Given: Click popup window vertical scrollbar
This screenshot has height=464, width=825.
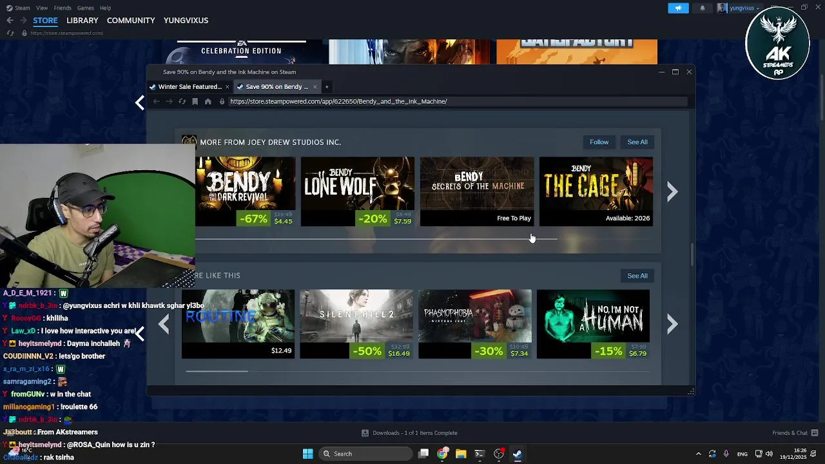Looking at the screenshot, I should (693, 254).
